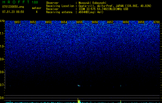Click the Observer label
Image resolution: width=162 pixels, height=103 pixels.
tap(52, 3)
